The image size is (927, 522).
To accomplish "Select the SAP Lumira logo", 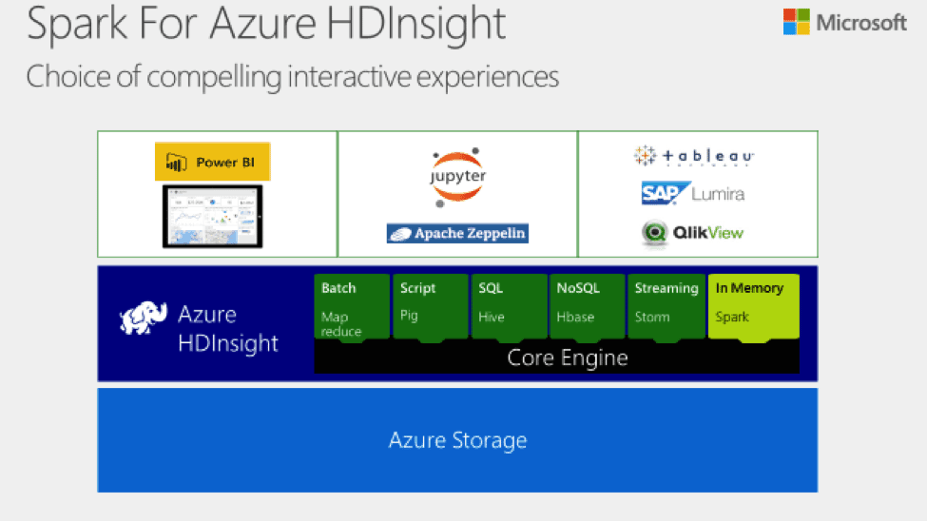I will [x=693, y=193].
